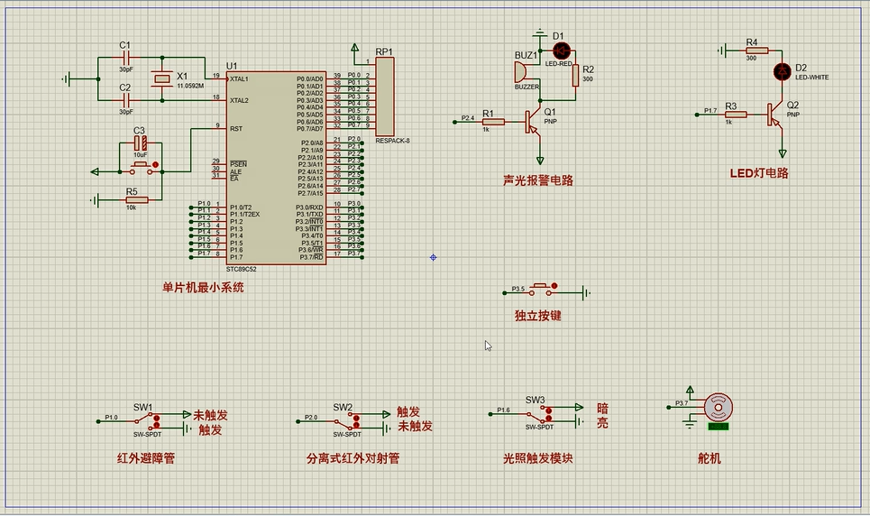Select the 声光报警电路 text label
870x516 pixels.
538,180
